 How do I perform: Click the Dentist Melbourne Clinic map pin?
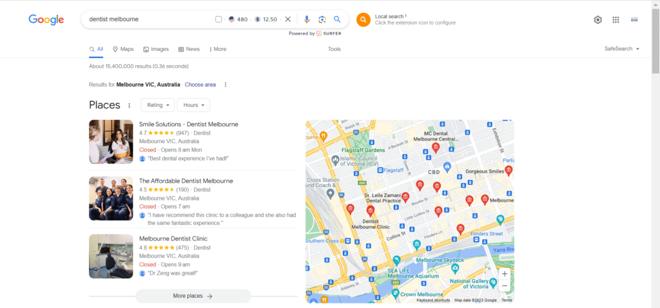point(371,211)
